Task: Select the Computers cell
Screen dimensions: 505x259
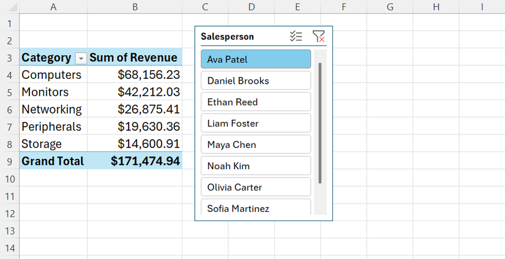Action: (x=53, y=75)
